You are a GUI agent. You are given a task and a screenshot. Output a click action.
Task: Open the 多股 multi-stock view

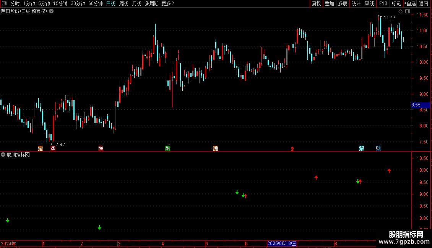(x=343, y=3)
